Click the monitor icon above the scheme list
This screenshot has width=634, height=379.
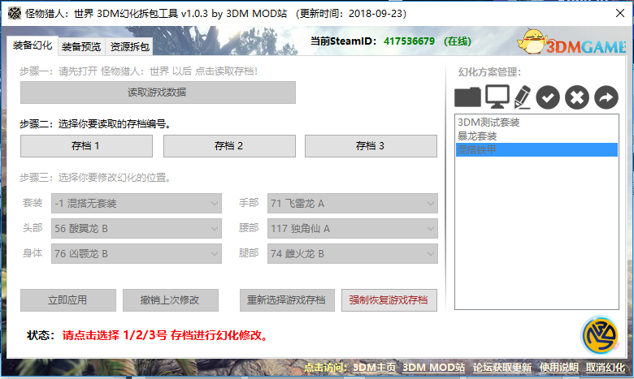pyautogui.click(x=497, y=97)
